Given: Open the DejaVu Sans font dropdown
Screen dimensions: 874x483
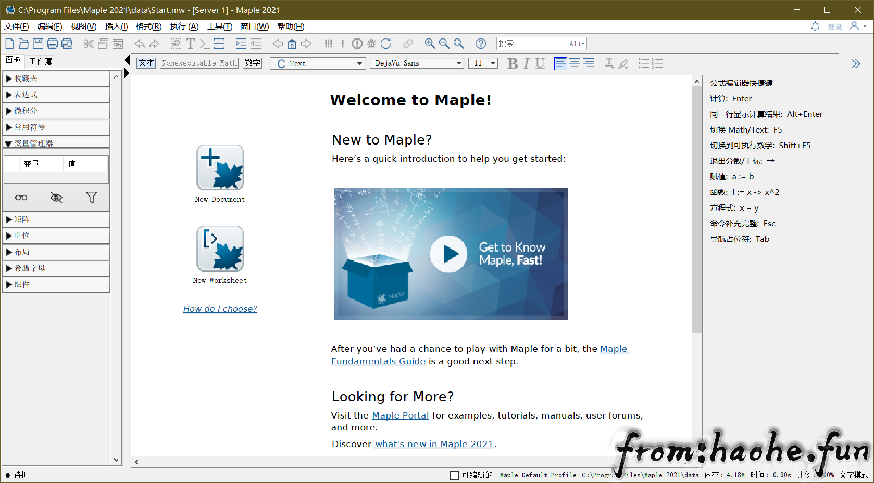Looking at the screenshot, I should coord(417,63).
